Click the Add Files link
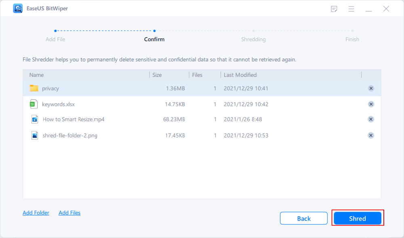 [69, 213]
